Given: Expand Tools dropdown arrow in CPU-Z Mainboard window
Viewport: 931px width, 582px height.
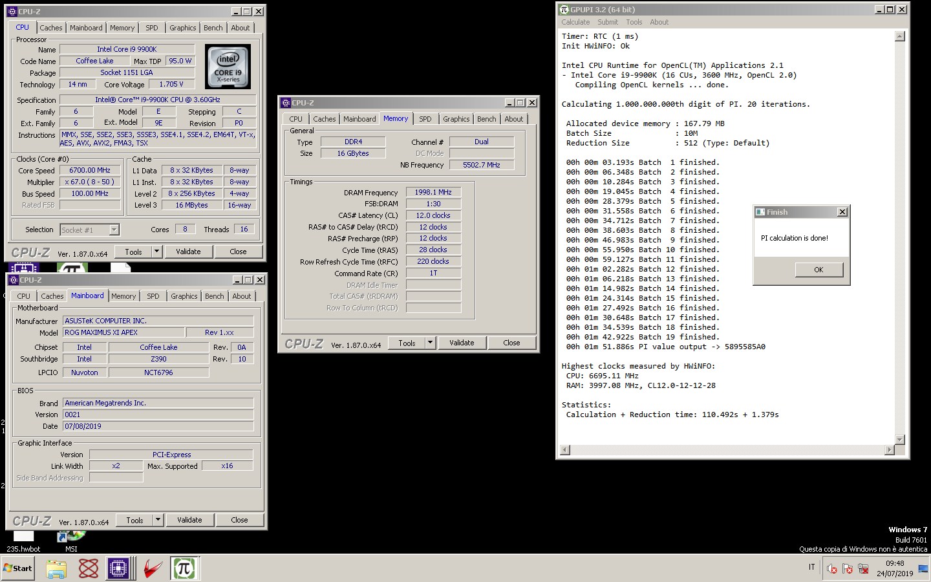Looking at the screenshot, I should coord(157,520).
